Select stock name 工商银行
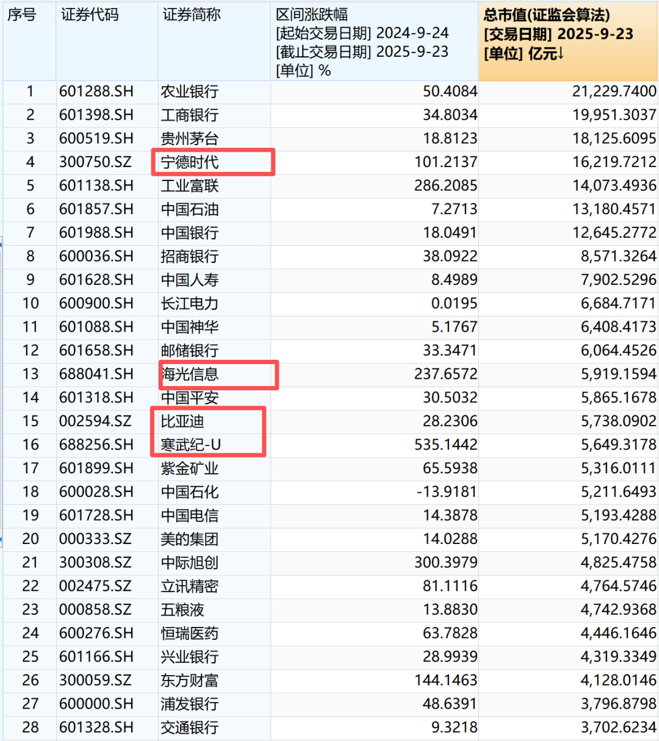The image size is (659, 741). (x=190, y=115)
